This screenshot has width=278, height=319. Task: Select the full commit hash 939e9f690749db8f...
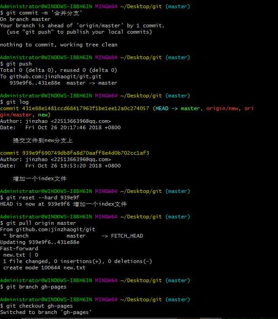click(86, 153)
